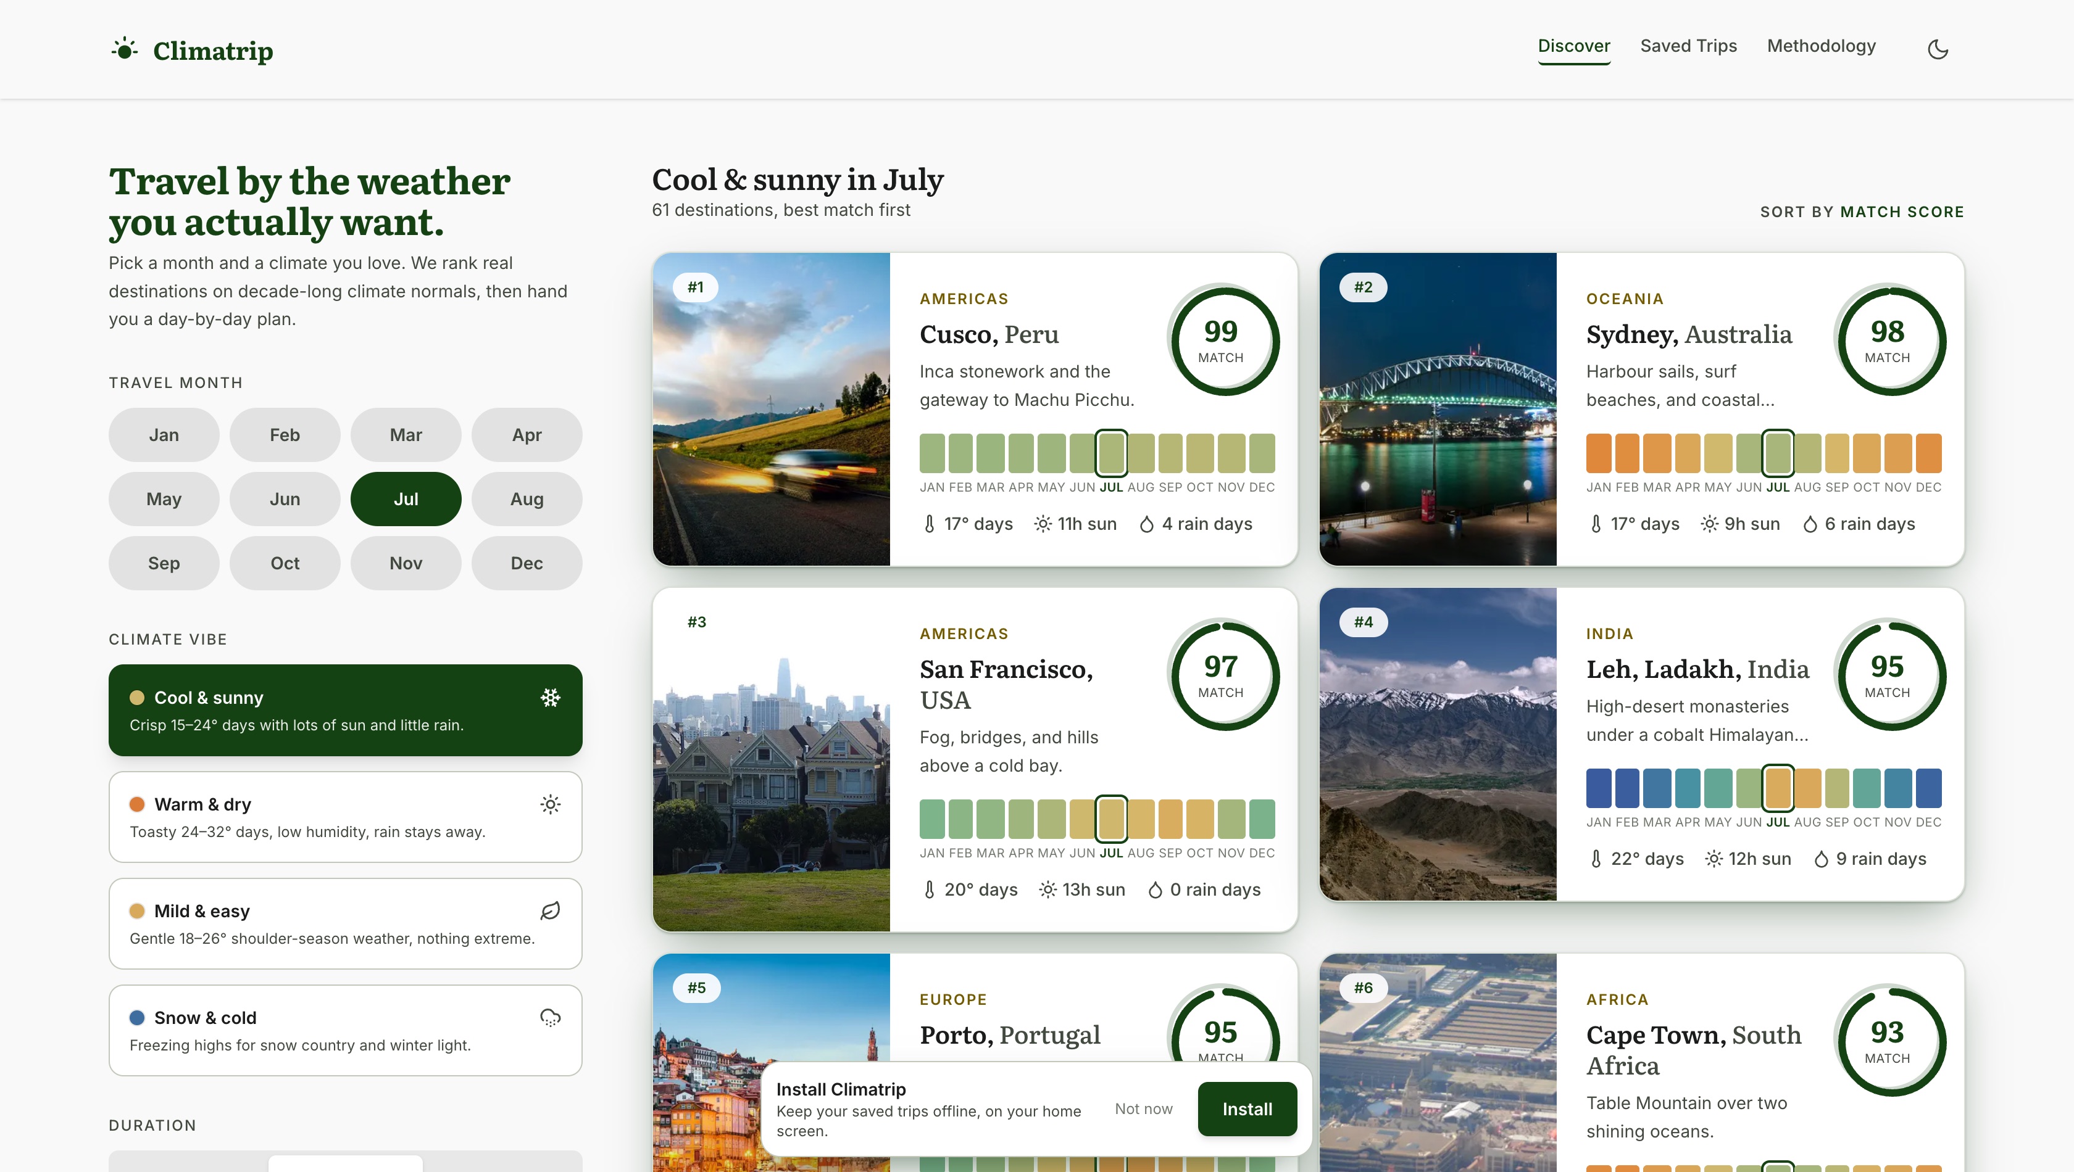Click Install button in install prompt
Screen dimensions: 2074x1172
point(1247,1109)
